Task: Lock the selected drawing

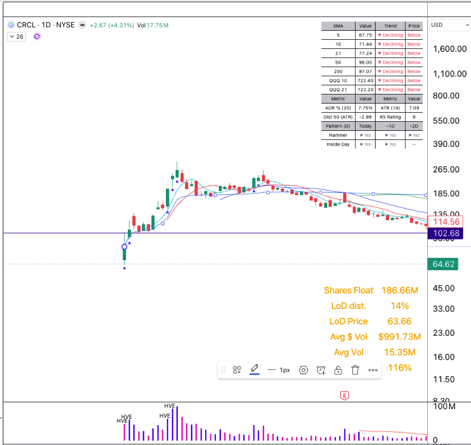Action: point(338,370)
